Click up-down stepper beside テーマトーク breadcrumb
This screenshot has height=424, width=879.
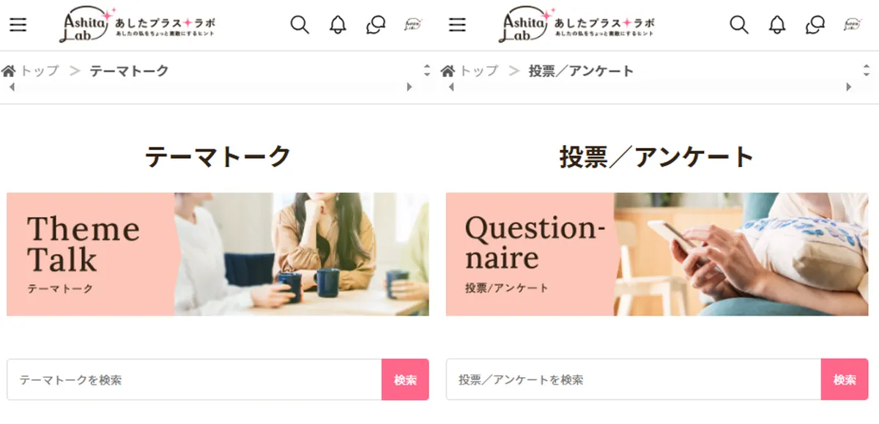click(x=427, y=71)
